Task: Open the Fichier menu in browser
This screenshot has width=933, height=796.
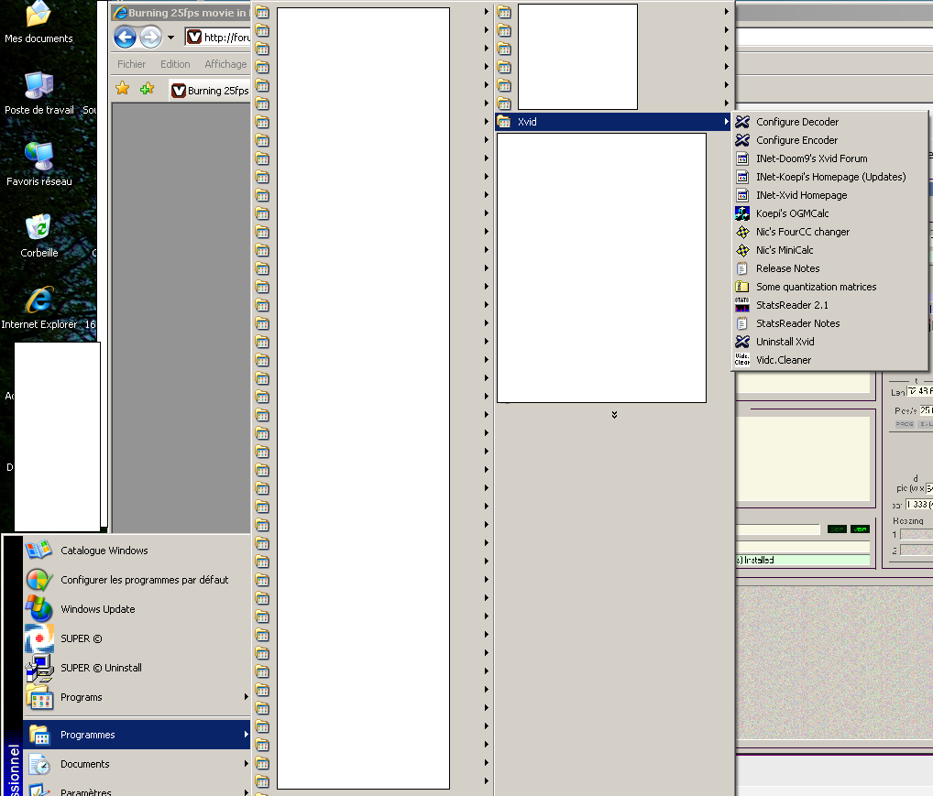Action: 131,64
